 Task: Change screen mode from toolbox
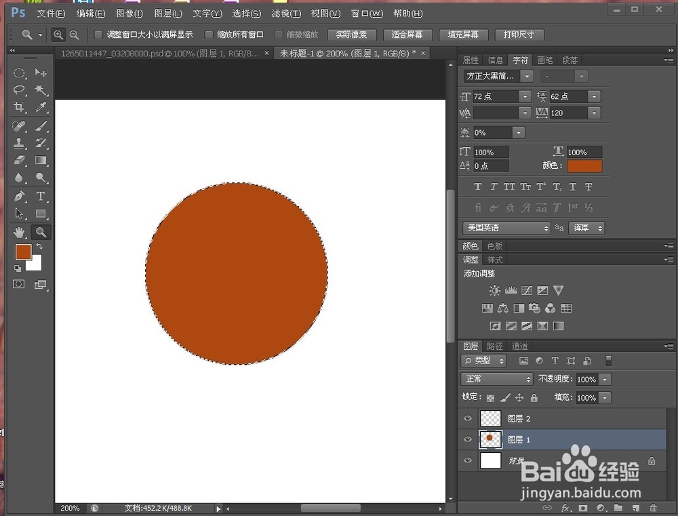41,284
